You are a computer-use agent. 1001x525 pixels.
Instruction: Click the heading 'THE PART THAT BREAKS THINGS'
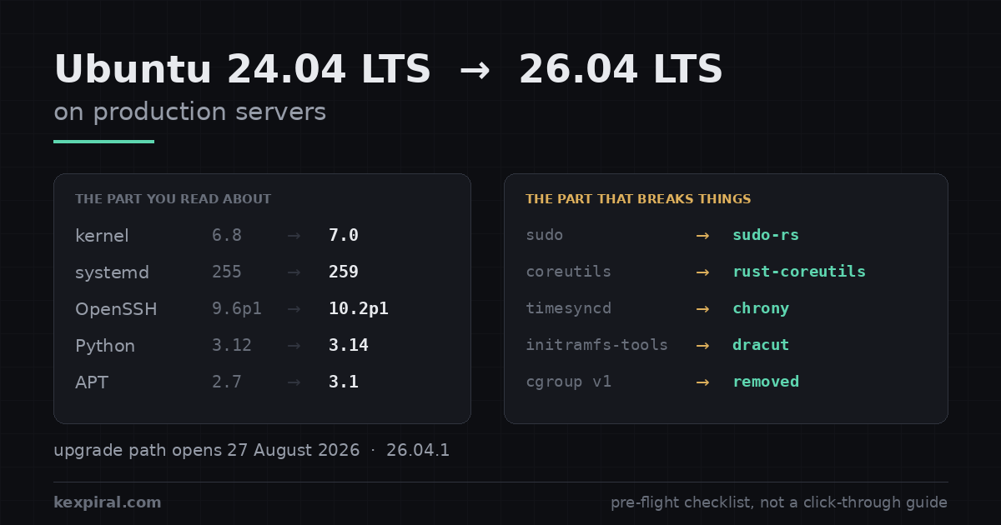638,199
